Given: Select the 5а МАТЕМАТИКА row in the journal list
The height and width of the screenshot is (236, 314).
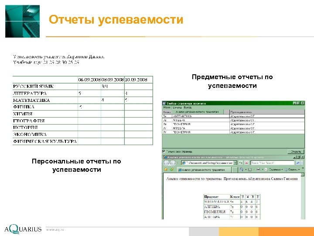Looking at the screenshot, I should pyautogui.click(x=233, y=116).
